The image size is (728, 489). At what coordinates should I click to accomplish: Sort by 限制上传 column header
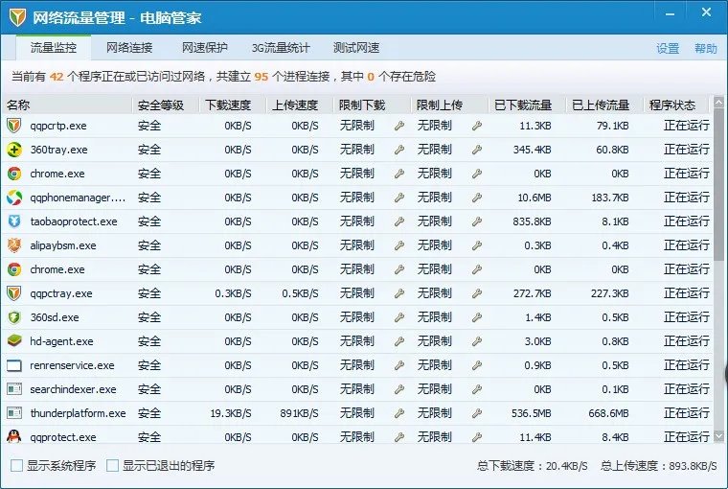coord(449,105)
